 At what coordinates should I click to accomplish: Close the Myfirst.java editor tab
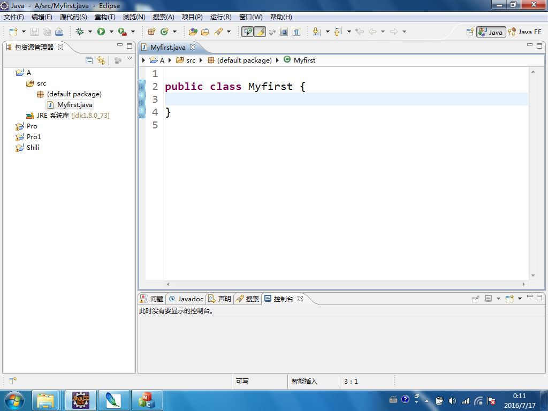click(193, 47)
